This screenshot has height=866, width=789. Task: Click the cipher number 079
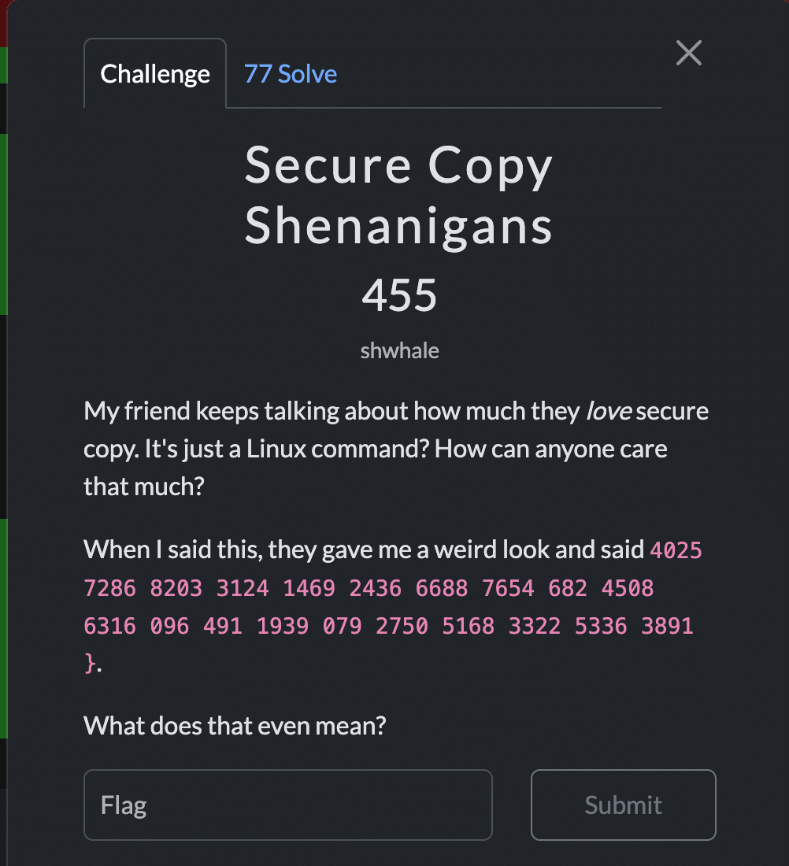[342, 627]
